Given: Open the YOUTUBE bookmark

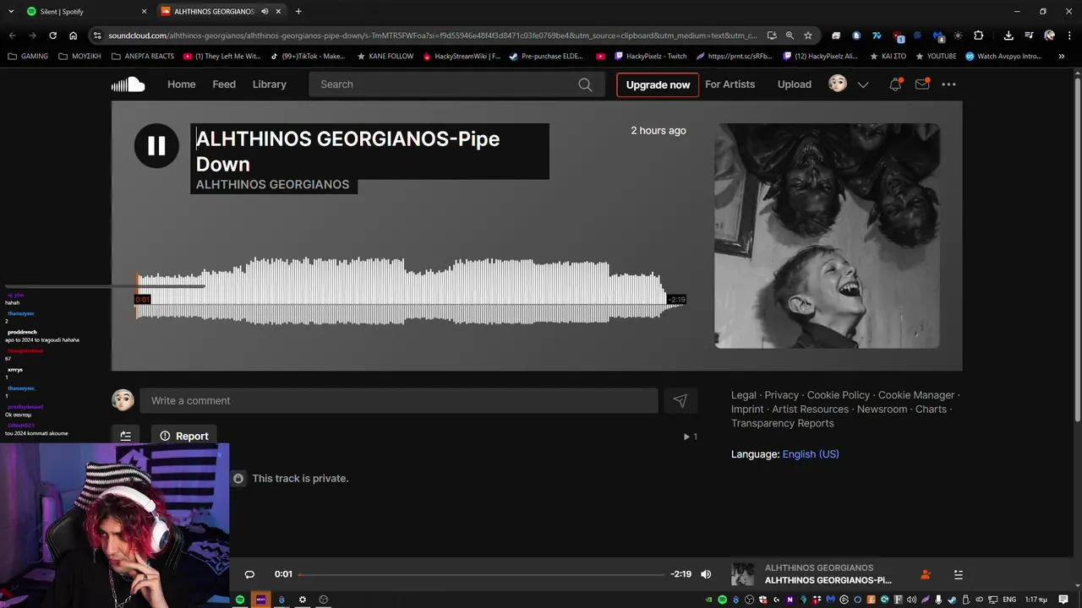Looking at the screenshot, I should click(x=935, y=57).
